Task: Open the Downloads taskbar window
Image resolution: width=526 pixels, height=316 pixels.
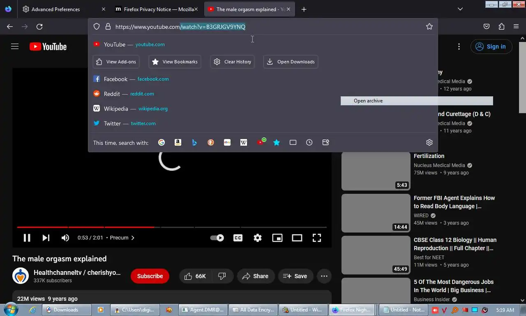Action: [x=66, y=310]
